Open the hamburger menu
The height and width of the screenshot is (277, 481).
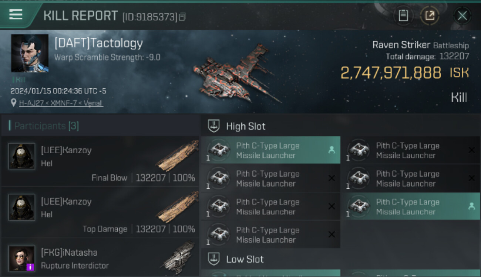tap(16, 15)
